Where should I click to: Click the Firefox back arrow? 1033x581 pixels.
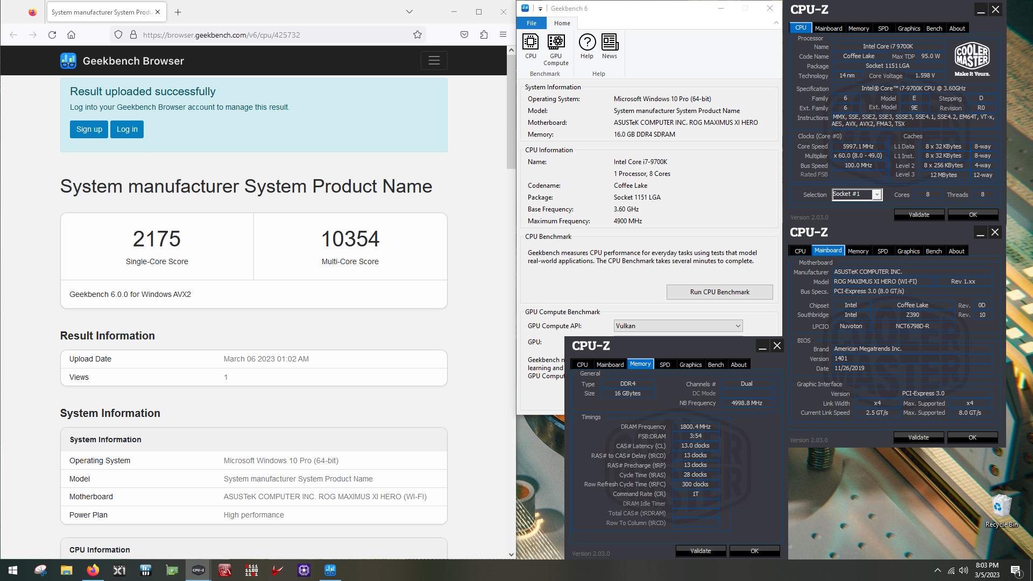coord(13,35)
